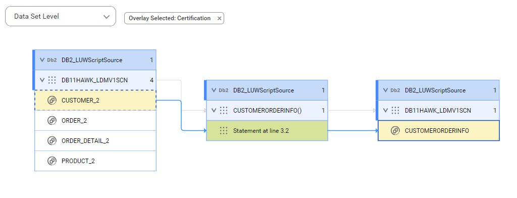Image resolution: width=517 pixels, height=198 pixels.
Task: Click the CUSTOMERORDERINFO table icon
Action: tap(395, 131)
